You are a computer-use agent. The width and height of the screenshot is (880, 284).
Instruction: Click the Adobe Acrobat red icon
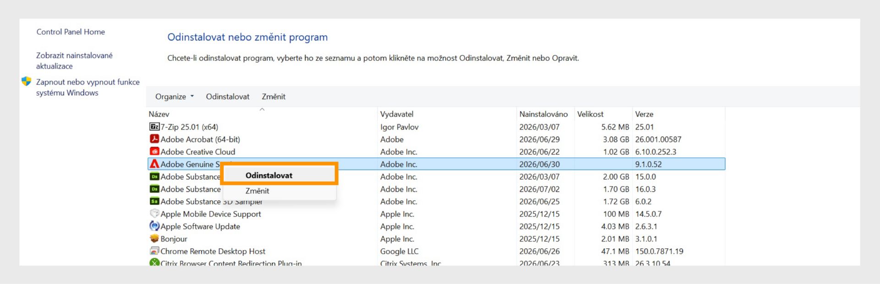(154, 139)
